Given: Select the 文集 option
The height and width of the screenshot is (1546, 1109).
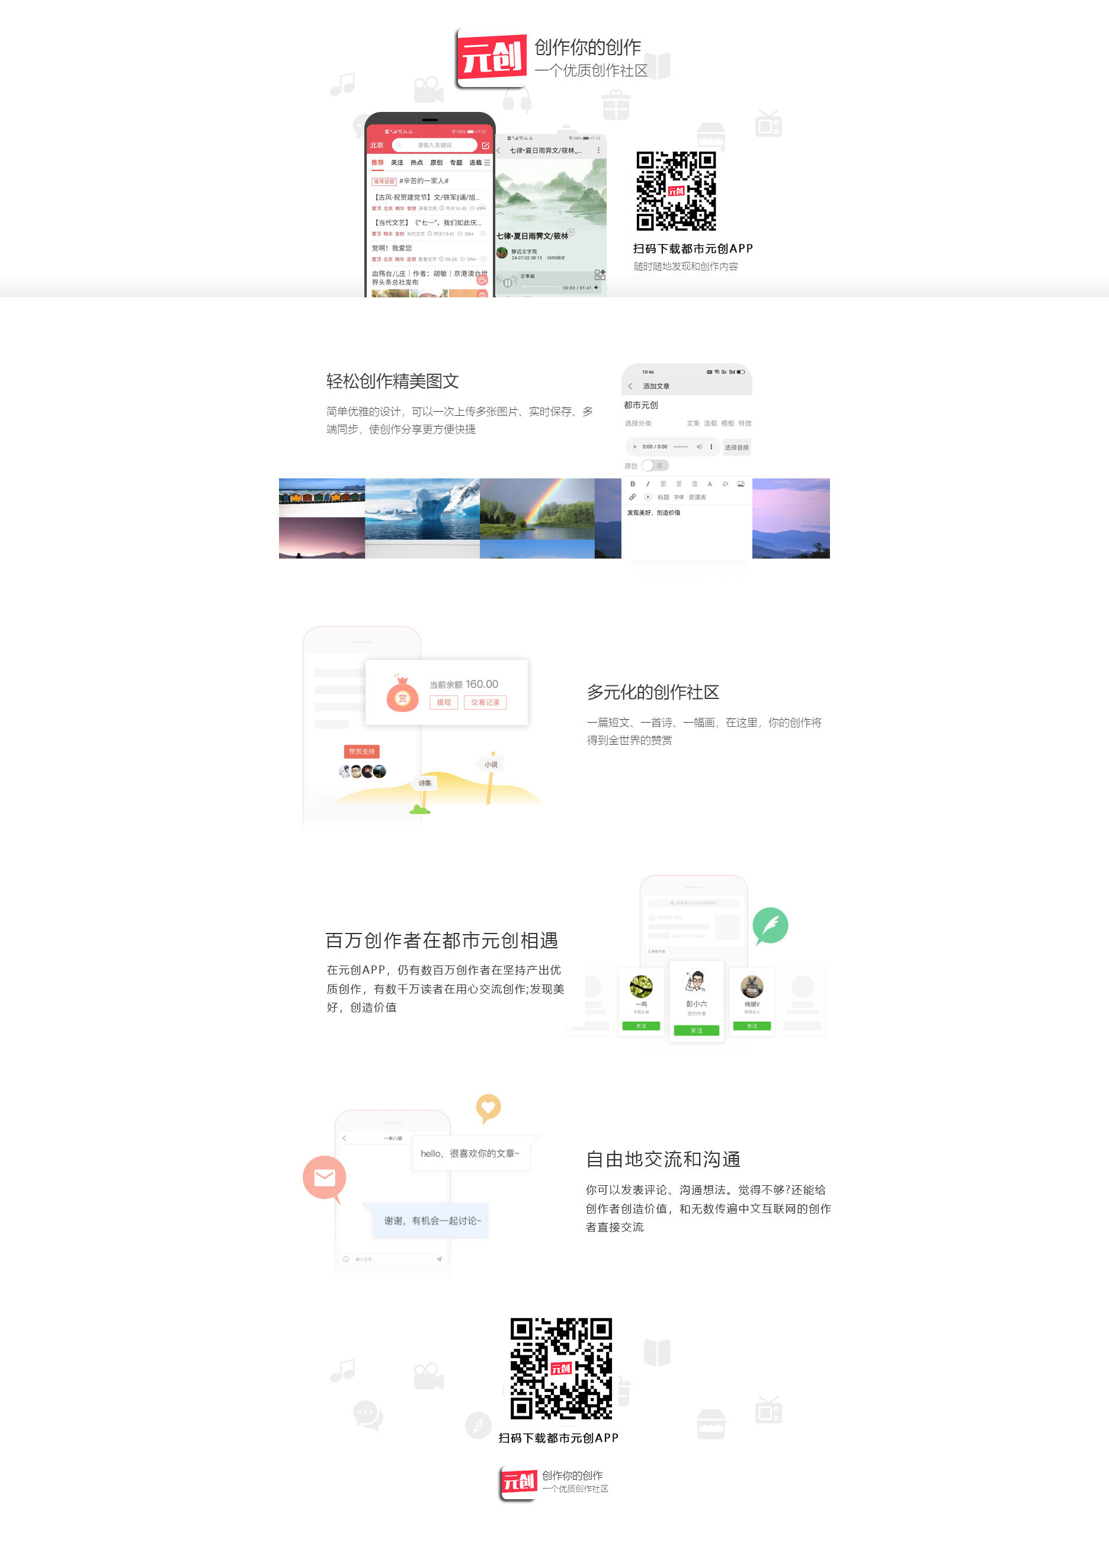Looking at the screenshot, I should coord(693,424).
